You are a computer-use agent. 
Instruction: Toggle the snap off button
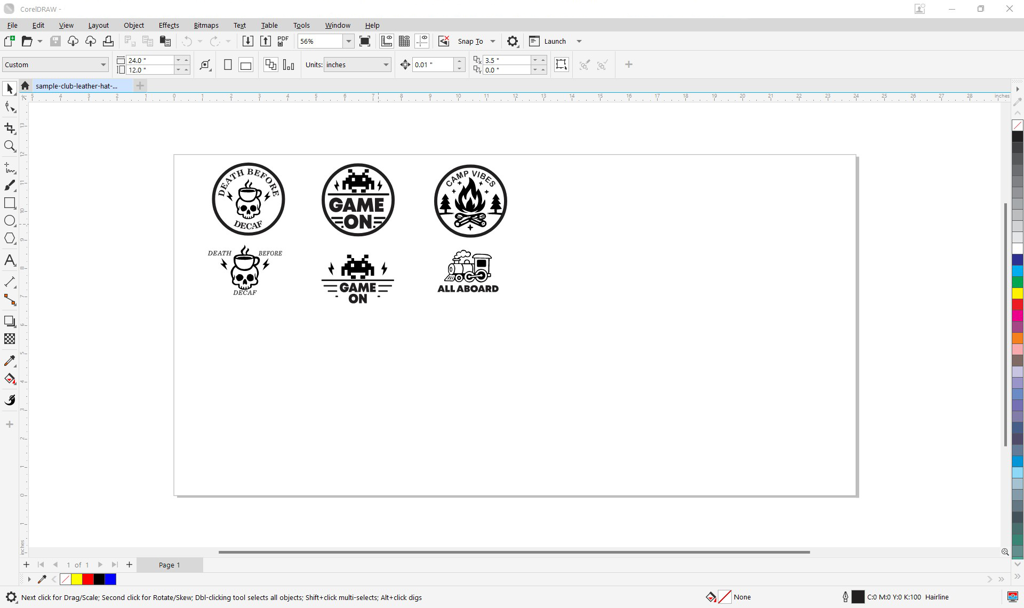tap(443, 41)
